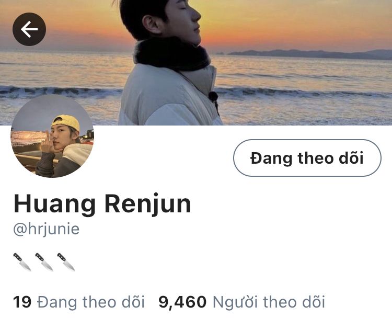This screenshot has width=392, height=318.
Task: Click the distant mountains in header image
Action: [x=310, y=54]
